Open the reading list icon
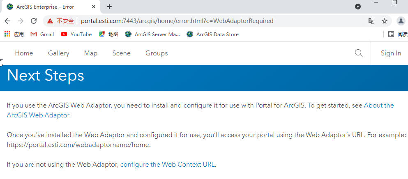Image resolution: width=408 pixels, height=179 pixels. click(x=391, y=34)
